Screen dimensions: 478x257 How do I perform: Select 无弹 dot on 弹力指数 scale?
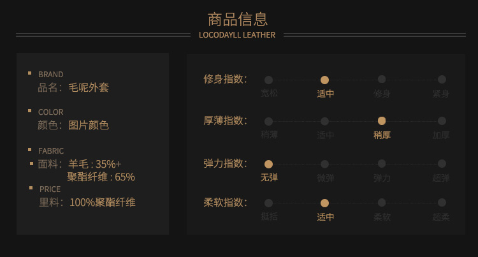268,164
